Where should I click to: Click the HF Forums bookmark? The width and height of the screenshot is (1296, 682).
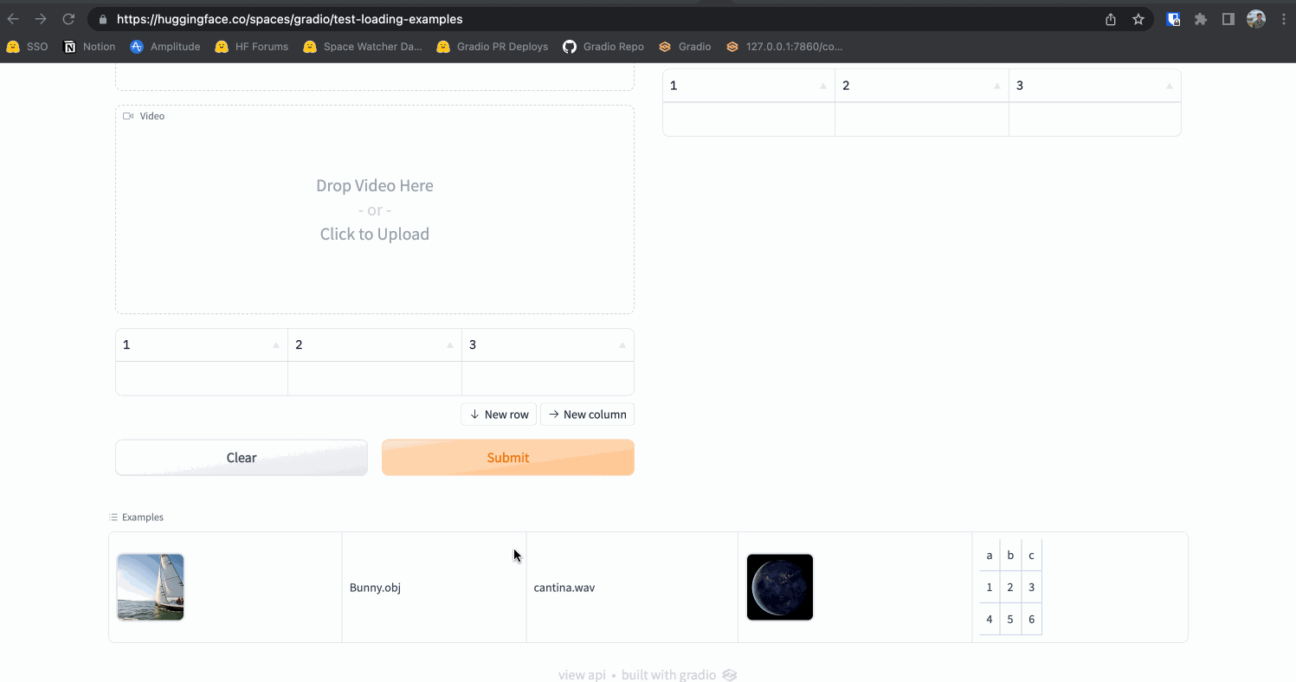tap(251, 46)
